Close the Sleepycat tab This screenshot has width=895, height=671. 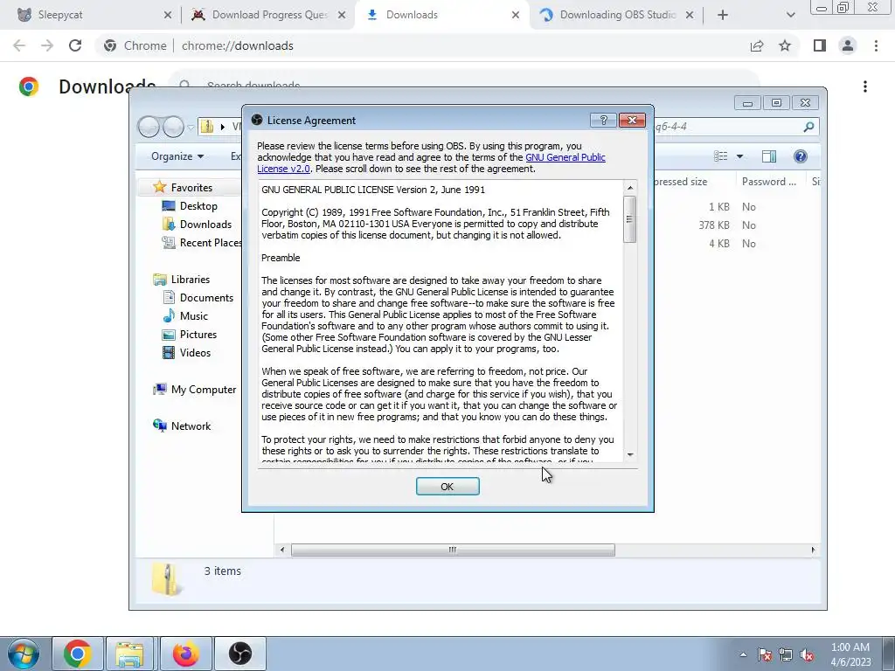point(167,16)
